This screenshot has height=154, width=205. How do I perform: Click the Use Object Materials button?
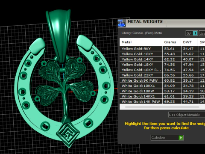click(x=187, y=115)
